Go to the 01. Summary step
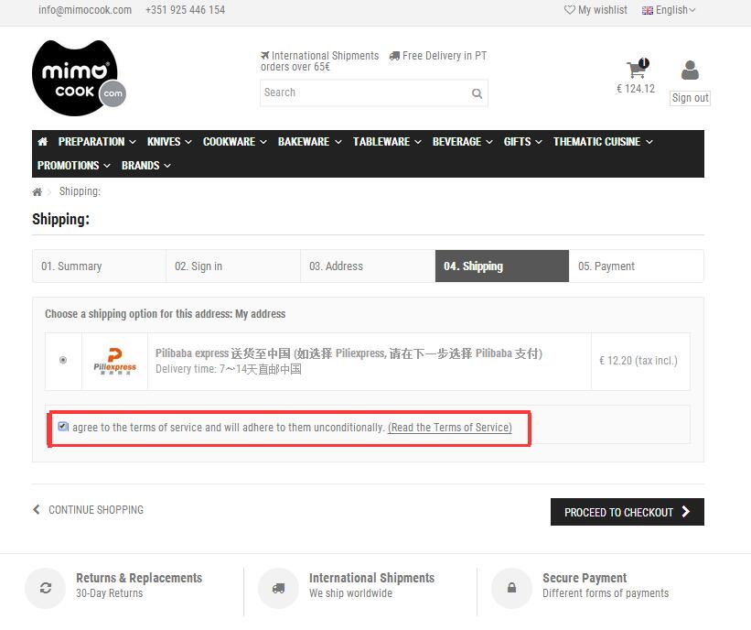The width and height of the screenshot is (751, 630). click(99, 266)
